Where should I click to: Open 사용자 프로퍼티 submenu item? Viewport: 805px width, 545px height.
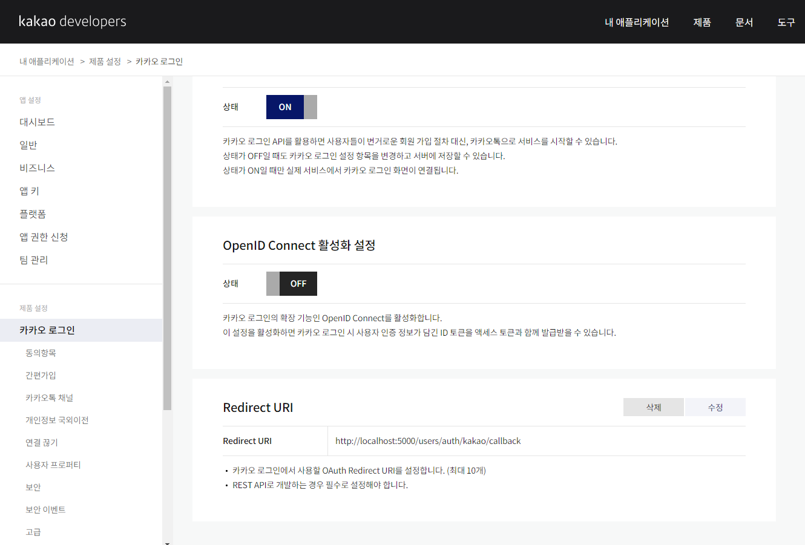coord(53,465)
